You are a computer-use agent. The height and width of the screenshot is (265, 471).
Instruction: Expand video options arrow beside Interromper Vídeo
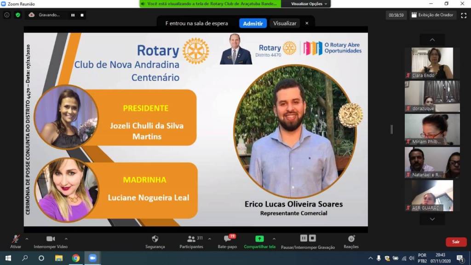(x=66, y=239)
